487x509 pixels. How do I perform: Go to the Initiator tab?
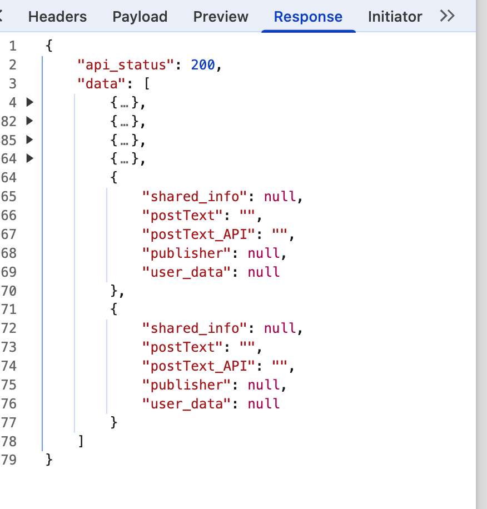click(395, 17)
